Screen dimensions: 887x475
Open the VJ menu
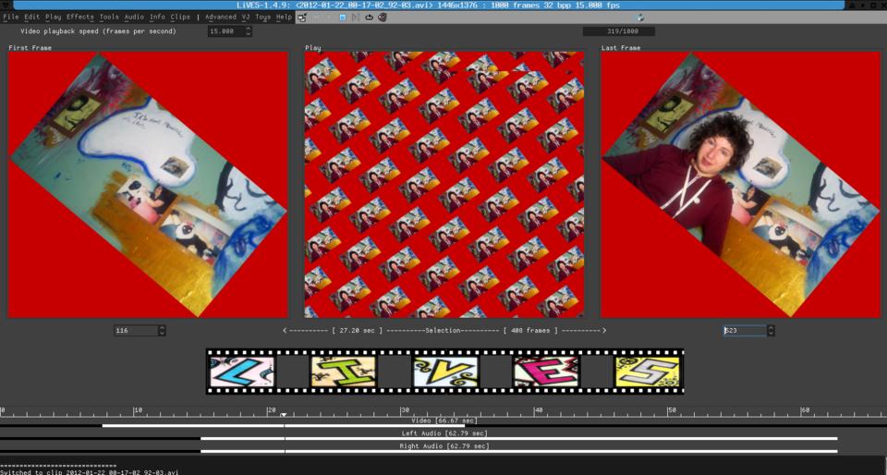[x=246, y=17]
